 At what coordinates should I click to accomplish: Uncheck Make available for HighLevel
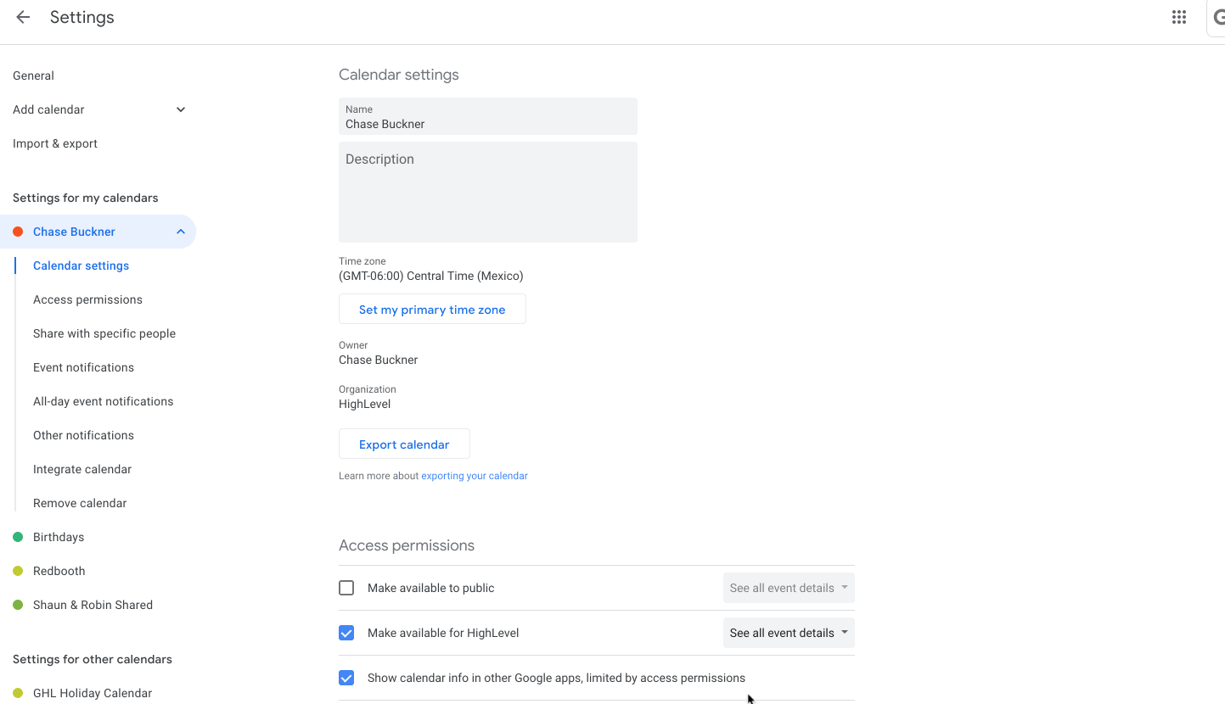coord(346,633)
